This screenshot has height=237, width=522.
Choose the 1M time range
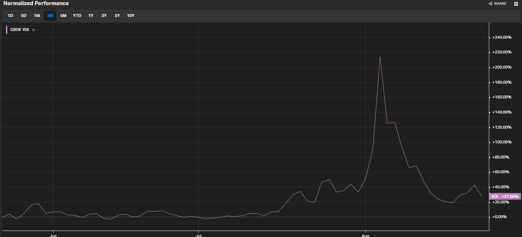point(37,15)
